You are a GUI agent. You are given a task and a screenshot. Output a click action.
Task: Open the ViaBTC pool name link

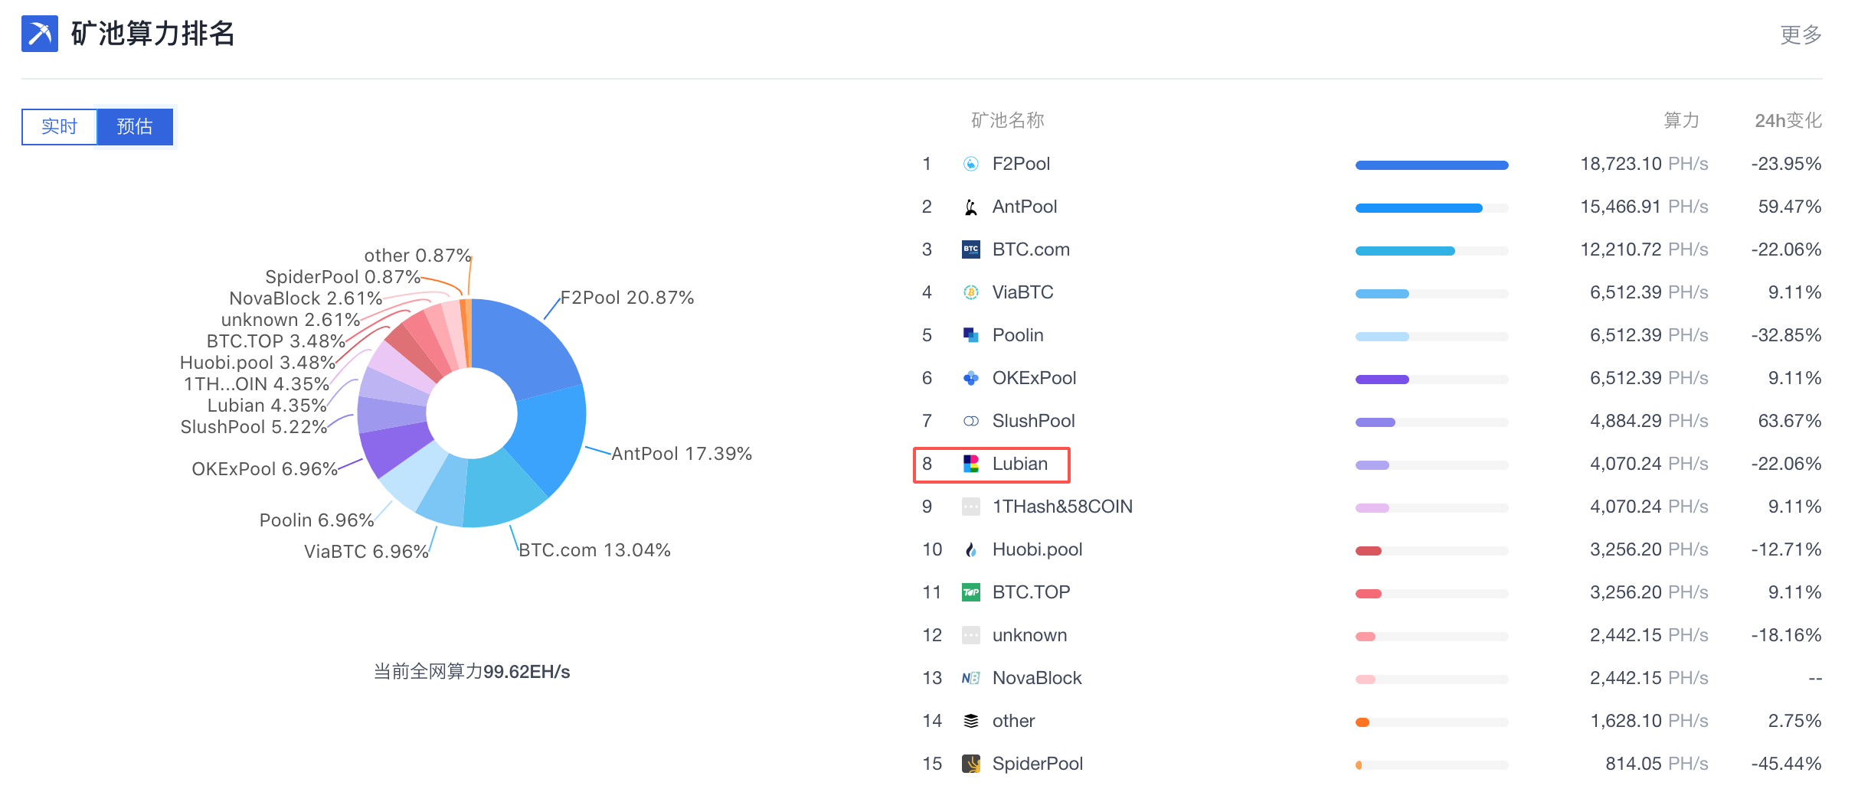click(1022, 292)
